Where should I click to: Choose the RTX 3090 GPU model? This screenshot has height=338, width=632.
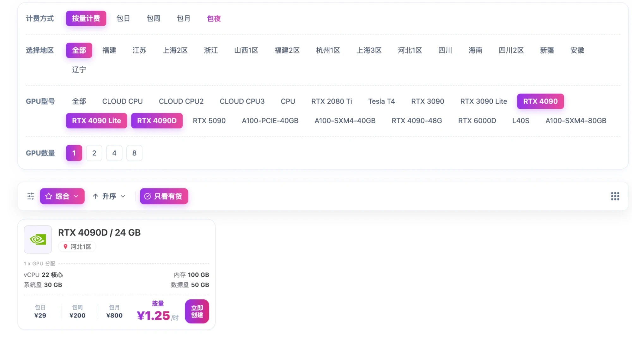click(428, 101)
